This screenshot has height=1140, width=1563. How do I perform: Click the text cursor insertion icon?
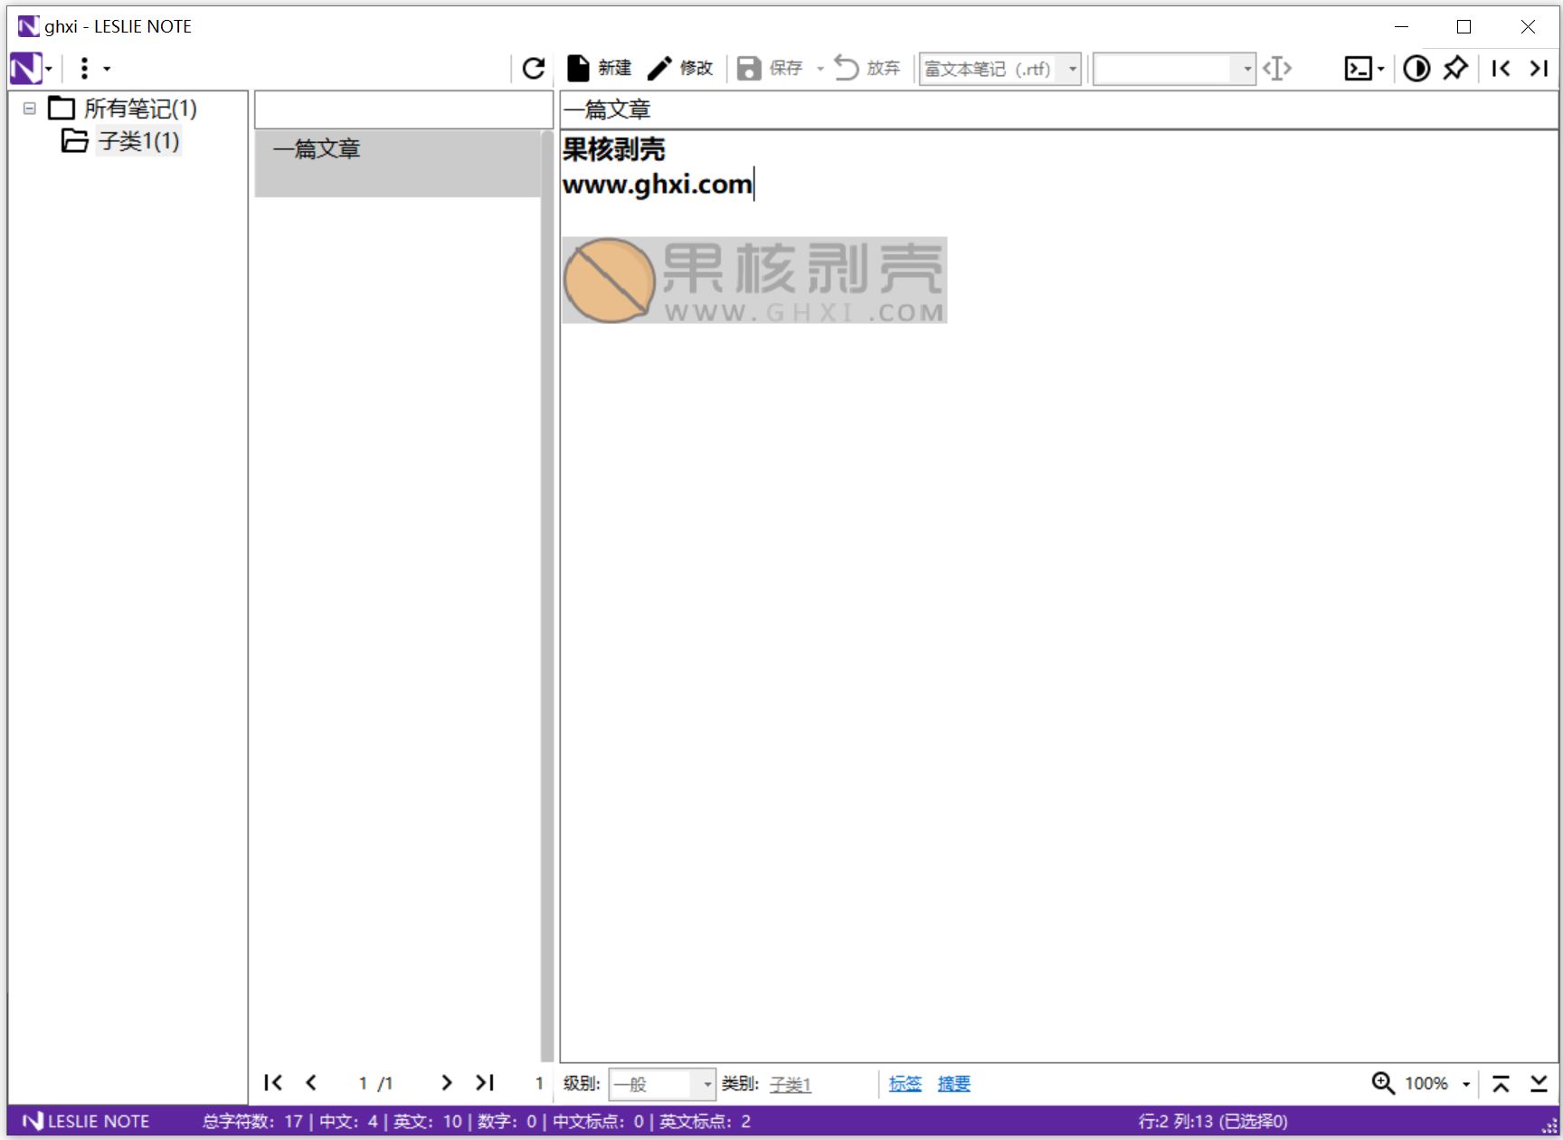point(1276,68)
